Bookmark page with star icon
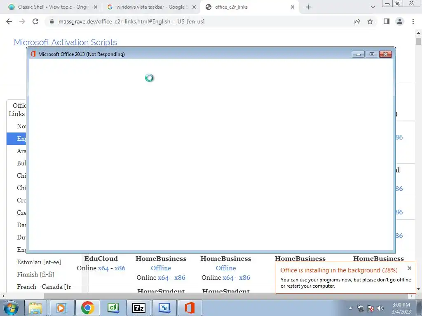 pyautogui.click(x=370, y=21)
